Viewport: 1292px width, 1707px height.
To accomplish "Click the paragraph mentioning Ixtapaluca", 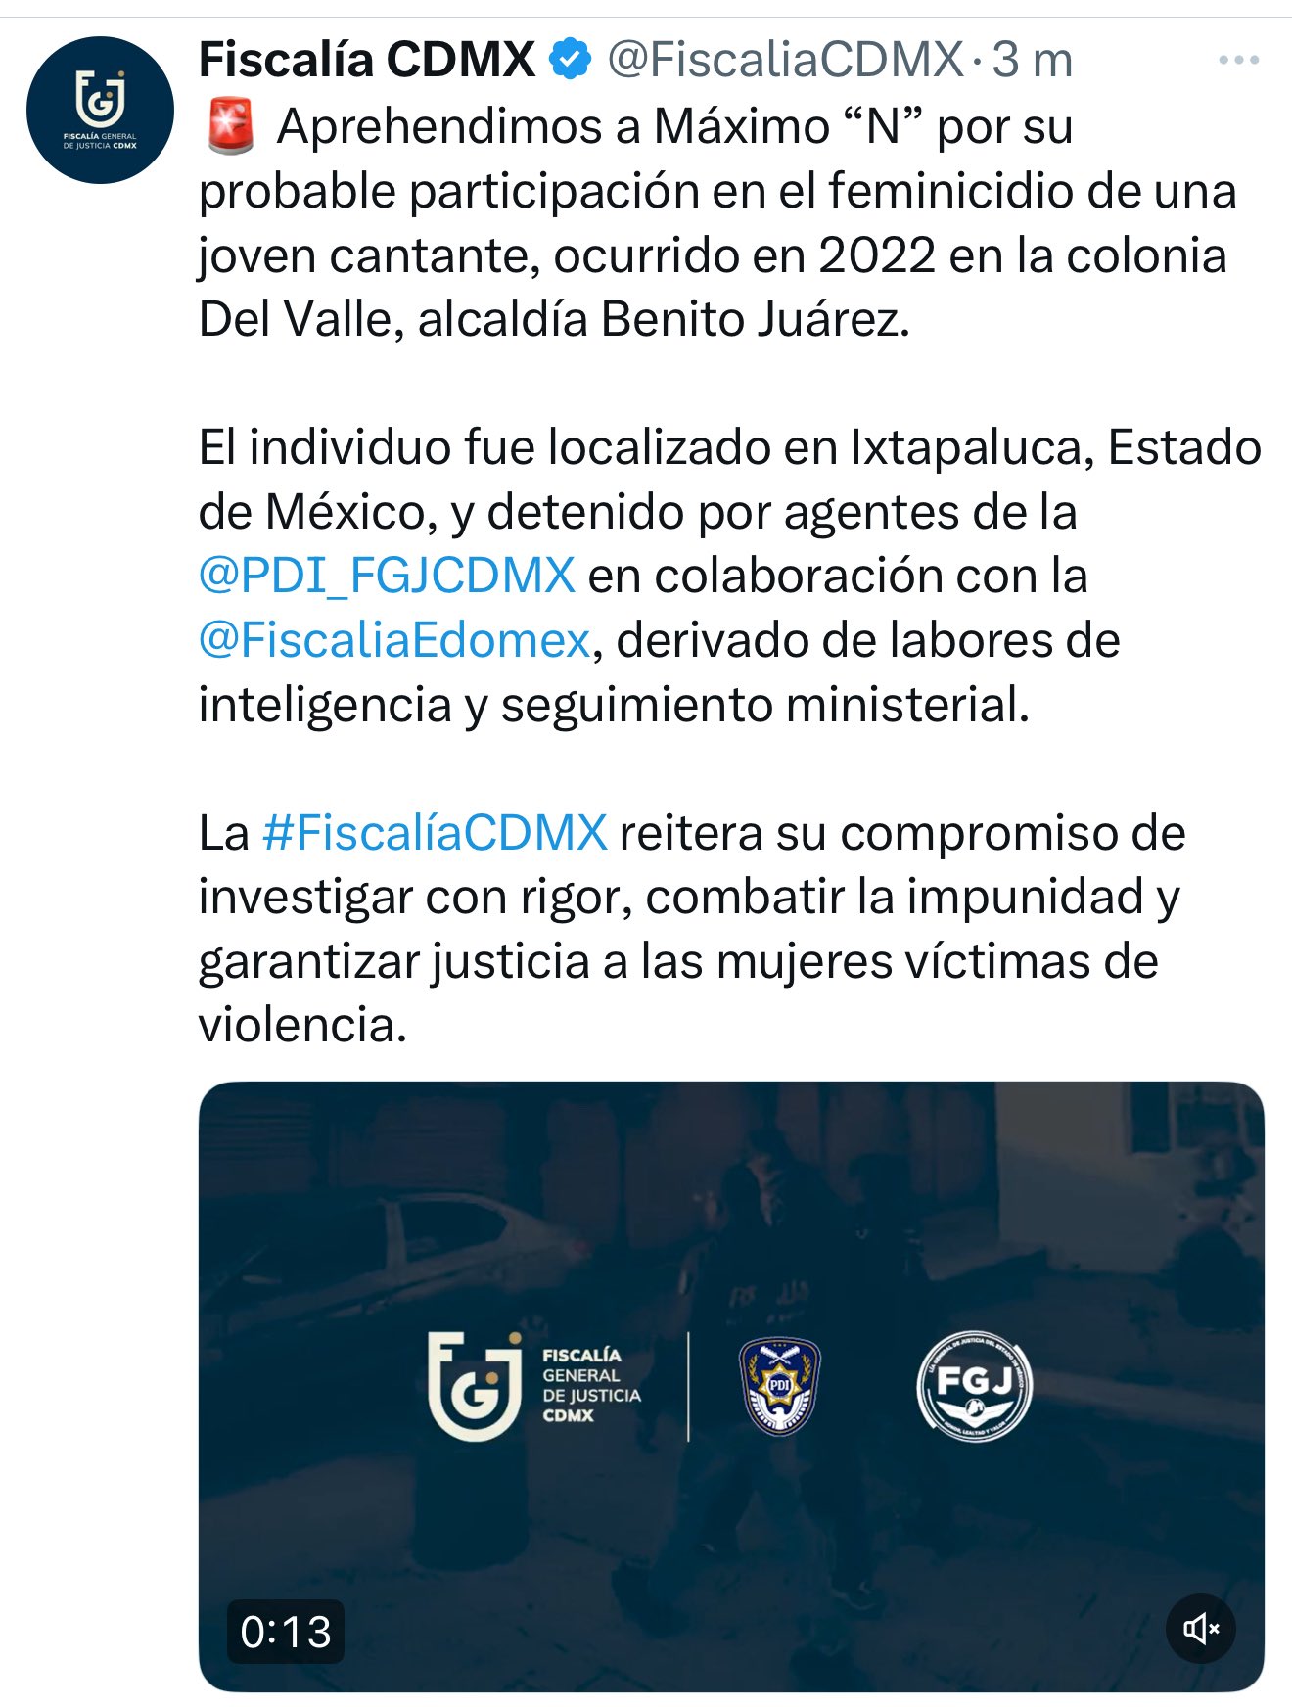I will point(729,576).
